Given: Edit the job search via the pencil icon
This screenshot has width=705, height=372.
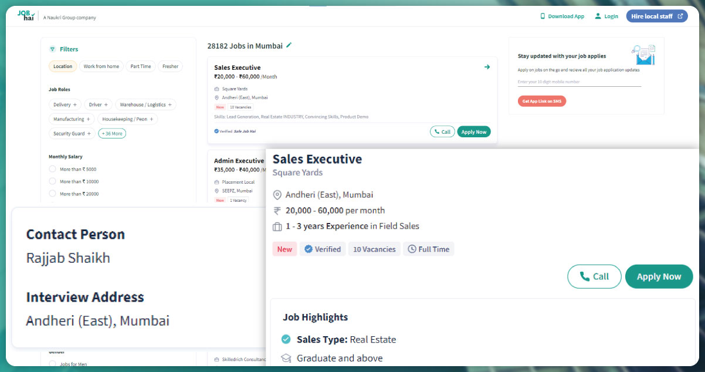Looking at the screenshot, I should click(x=289, y=45).
